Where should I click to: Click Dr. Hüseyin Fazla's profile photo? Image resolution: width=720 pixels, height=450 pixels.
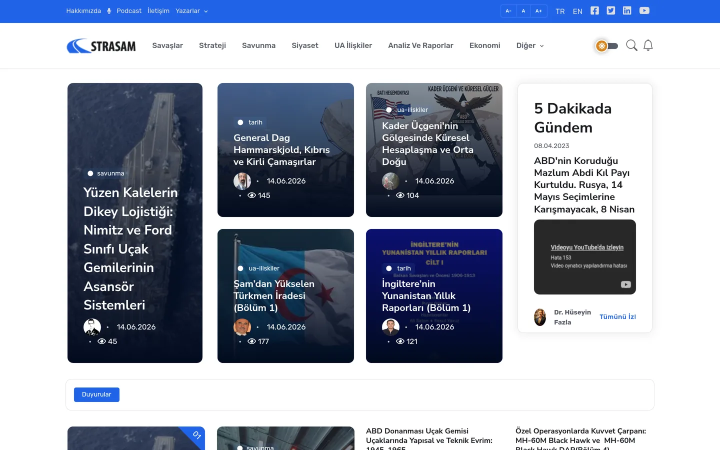click(x=540, y=317)
